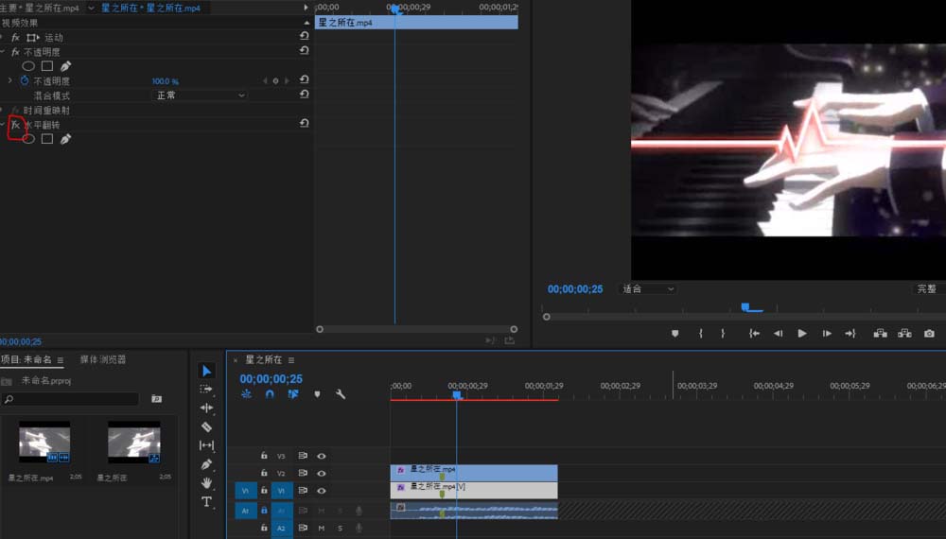The width and height of the screenshot is (946, 539).
Task: Select the Type tool
Action: [206, 501]
